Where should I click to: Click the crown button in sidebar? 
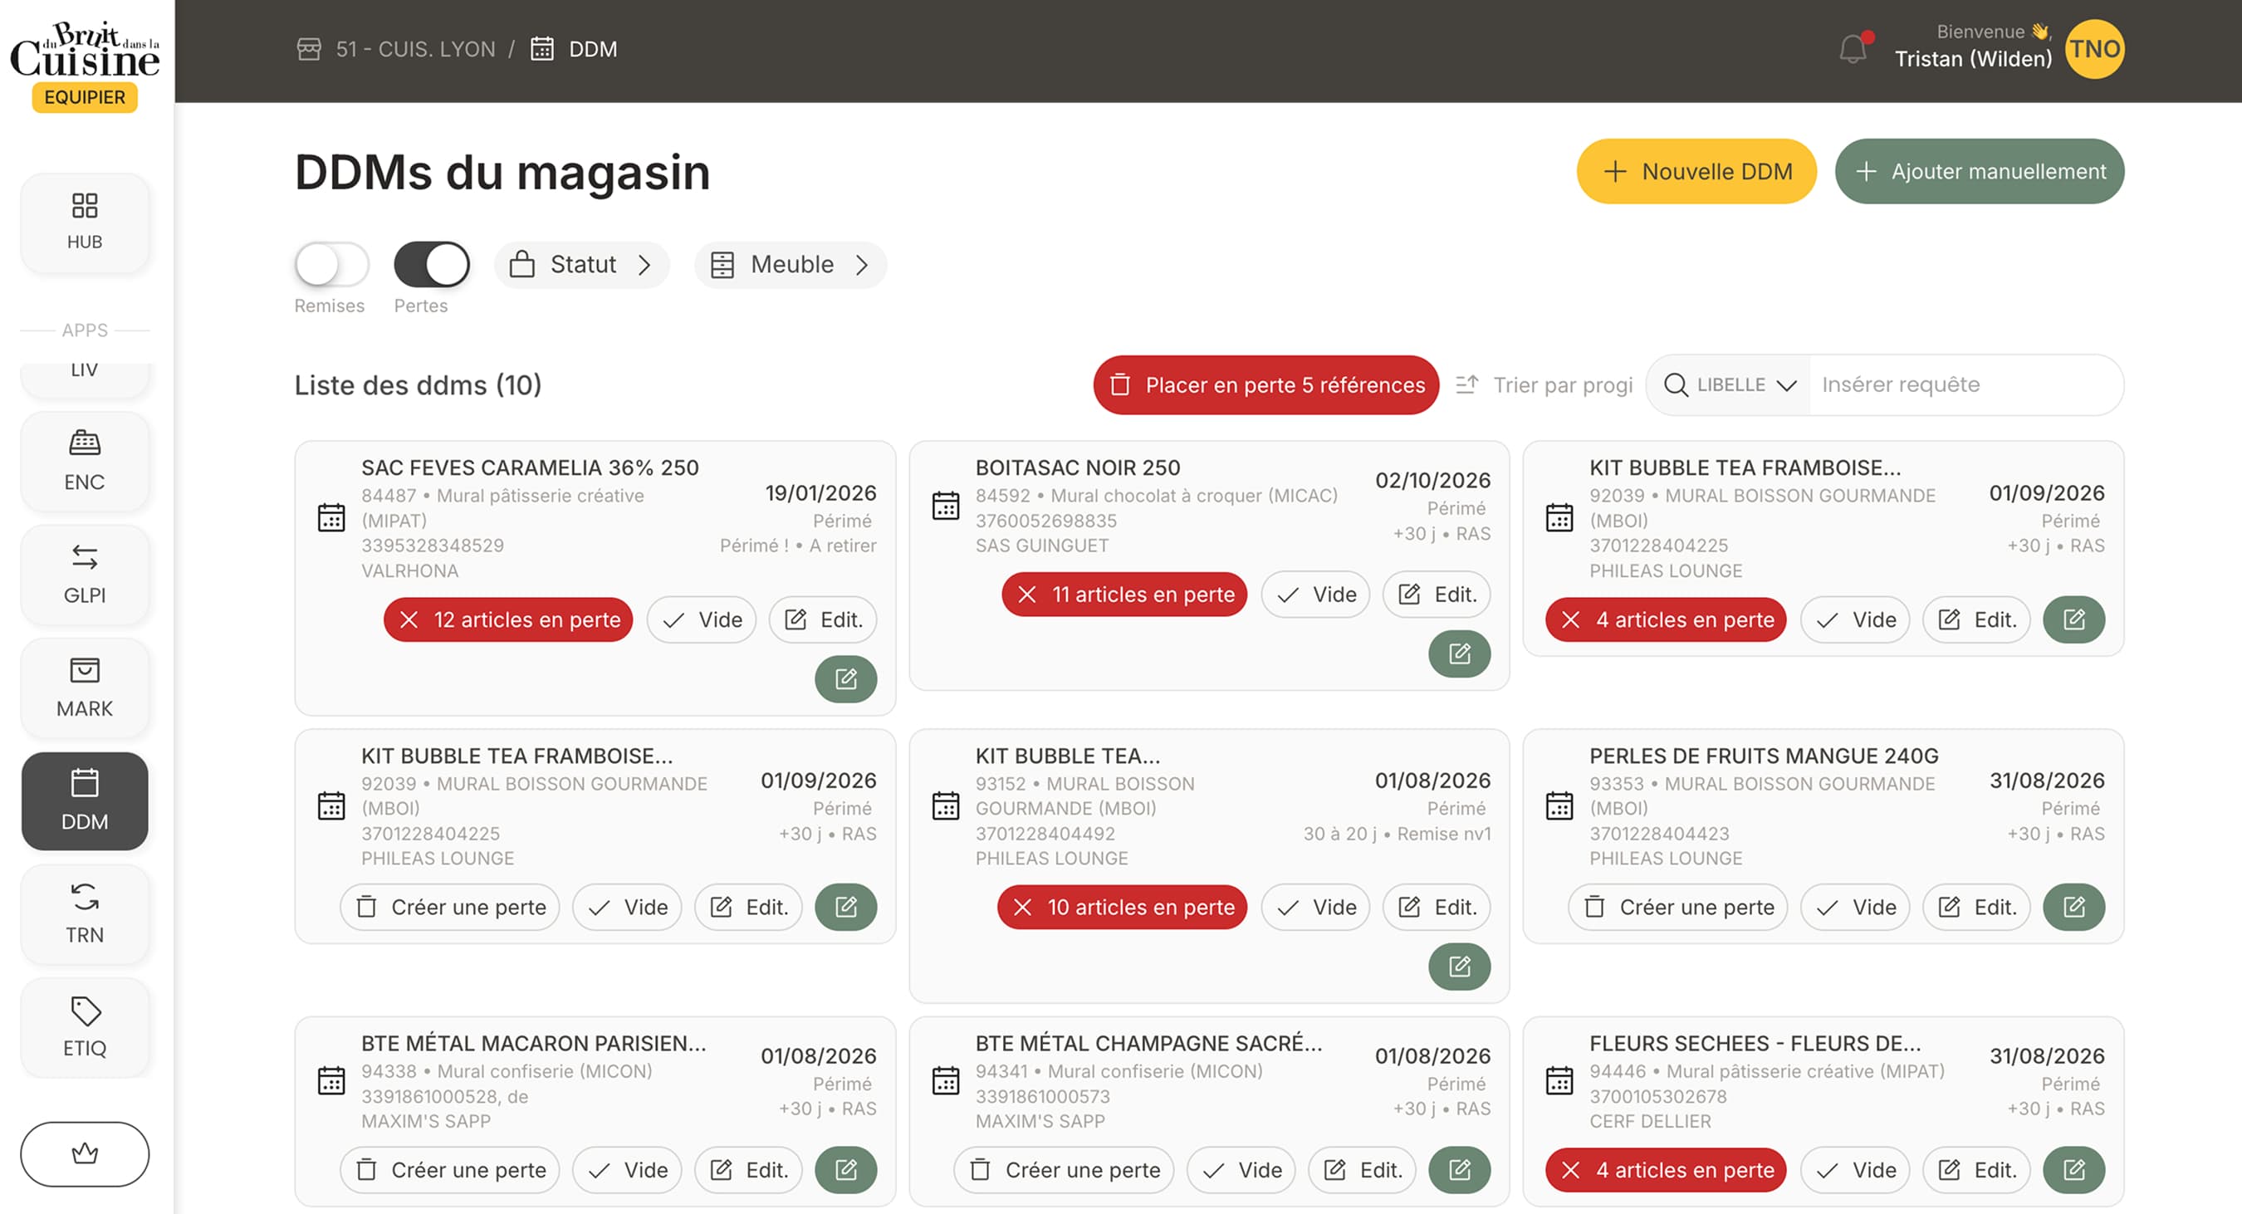(x=85, y=1153)
